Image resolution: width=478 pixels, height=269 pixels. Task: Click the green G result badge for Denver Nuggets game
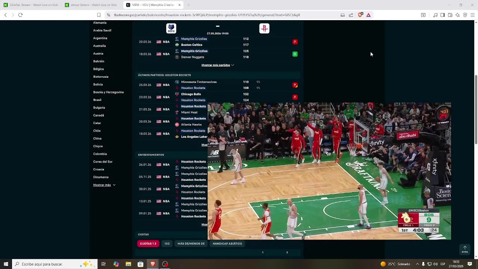pyautogui.click(x=295, y=54)
